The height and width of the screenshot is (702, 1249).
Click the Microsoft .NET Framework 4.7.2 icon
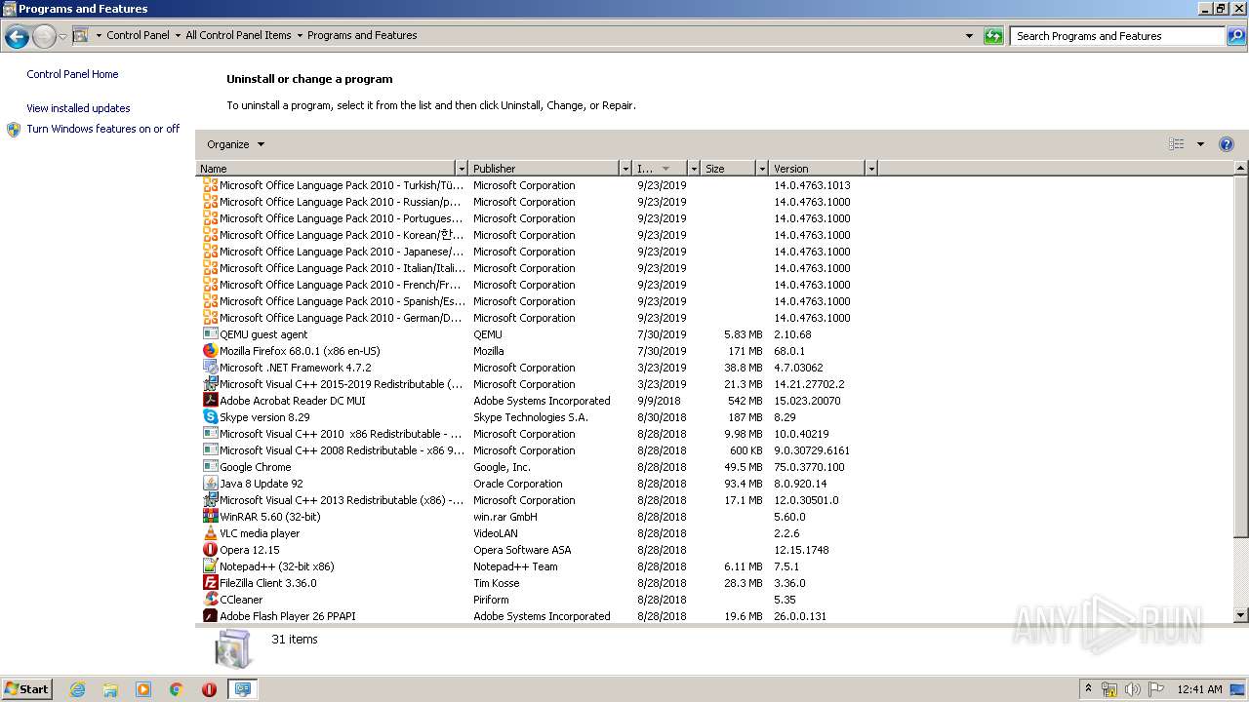click(210, 368)
